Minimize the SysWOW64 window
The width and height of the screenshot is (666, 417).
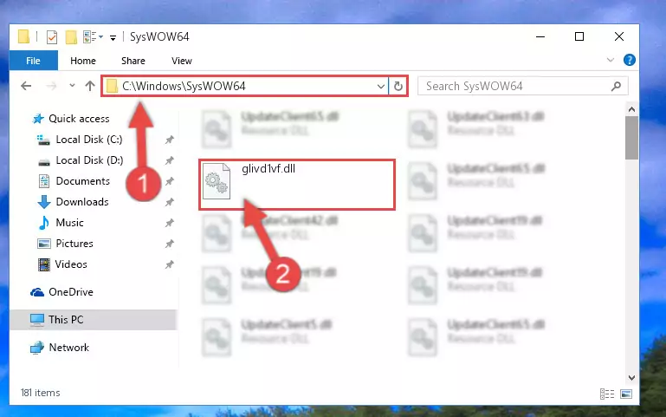(x=540, y=36)
